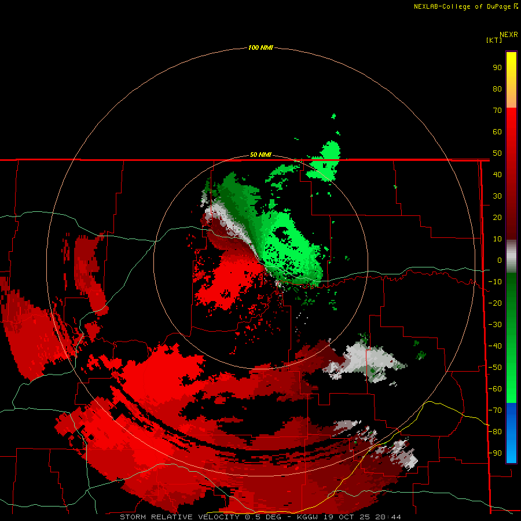The width and height of the screenshot is (521, 521).
Task: Click the positive 80 scale value
Action: pyautogui.click(x=497, y=89)
